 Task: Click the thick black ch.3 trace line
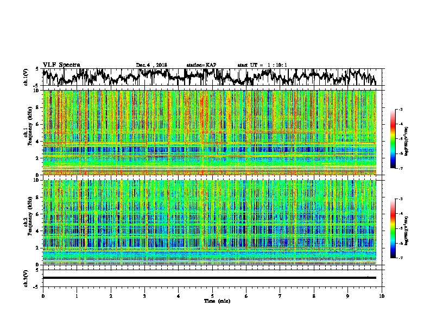pos(210,278)
